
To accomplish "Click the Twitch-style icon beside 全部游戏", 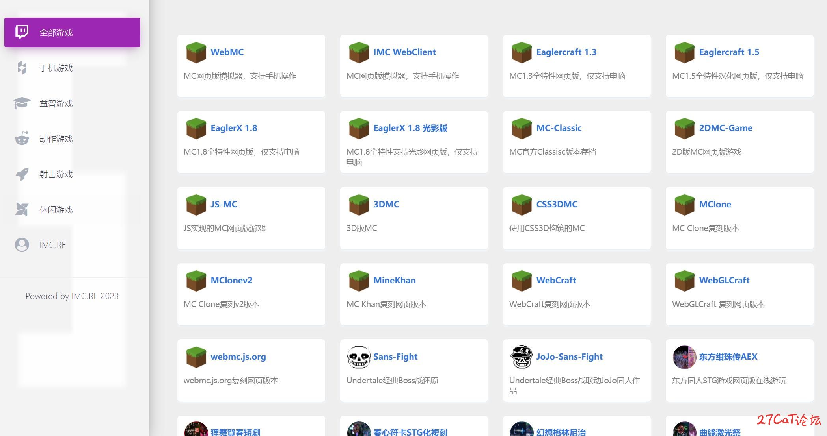I will coord(22,32).
